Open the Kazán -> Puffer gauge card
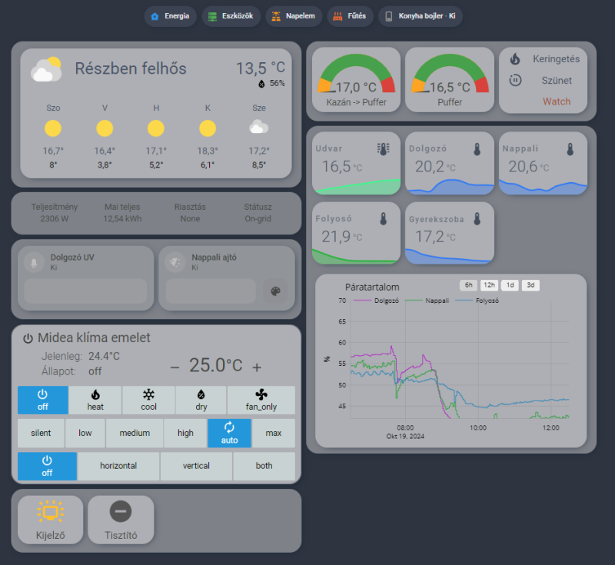This screenshot has height=565, width=615. (x=356, y=80)
